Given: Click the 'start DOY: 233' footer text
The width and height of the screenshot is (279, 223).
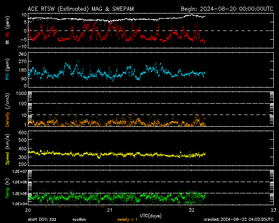Looking at the screenshot, I should [x=42, y=220].
